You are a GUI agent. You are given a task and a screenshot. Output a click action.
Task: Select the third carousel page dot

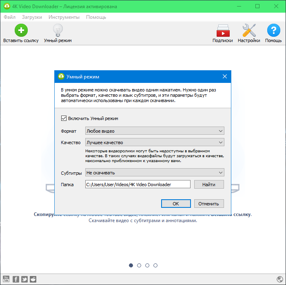click(147, 265)
